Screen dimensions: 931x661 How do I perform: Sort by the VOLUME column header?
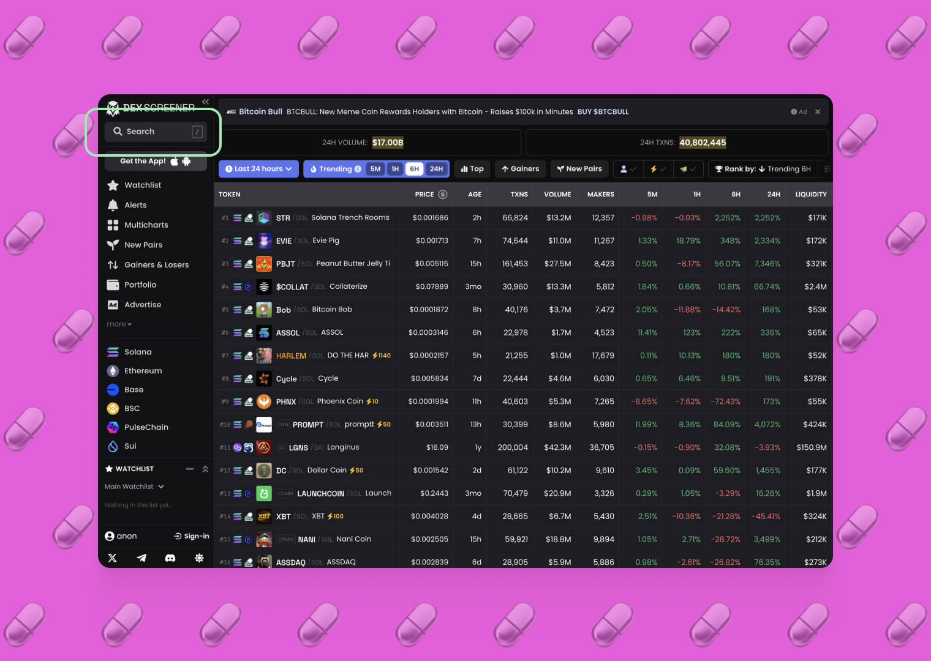[557, 194]
